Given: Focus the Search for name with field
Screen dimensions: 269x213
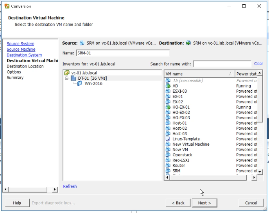Looking at the screenshot, I should pos(222,64).
